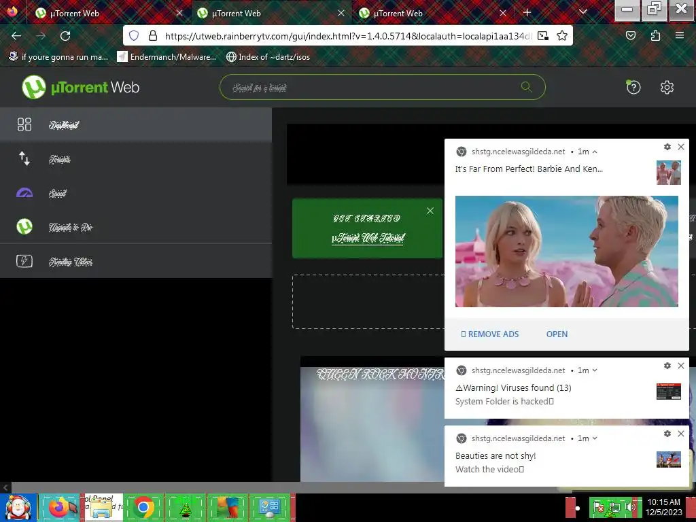Reload the current page

coord(65,35)
